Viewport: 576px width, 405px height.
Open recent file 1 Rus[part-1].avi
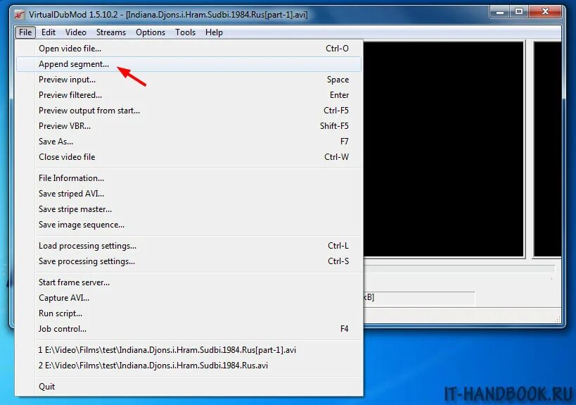coord(188,350)
